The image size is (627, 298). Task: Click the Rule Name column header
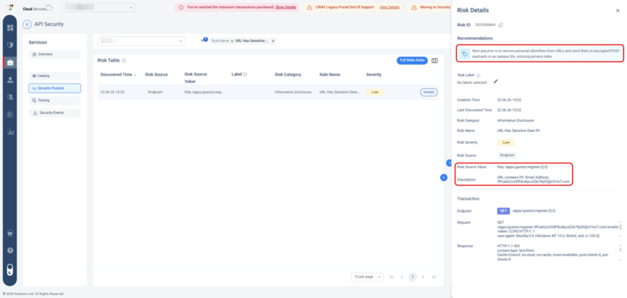[x=330, y=74]
